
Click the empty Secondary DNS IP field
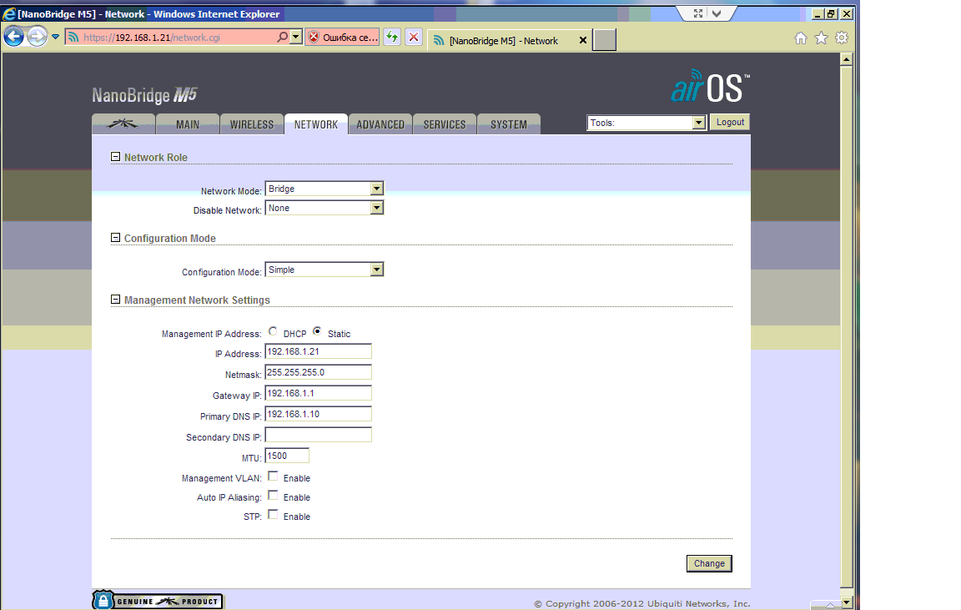[318, 435]
